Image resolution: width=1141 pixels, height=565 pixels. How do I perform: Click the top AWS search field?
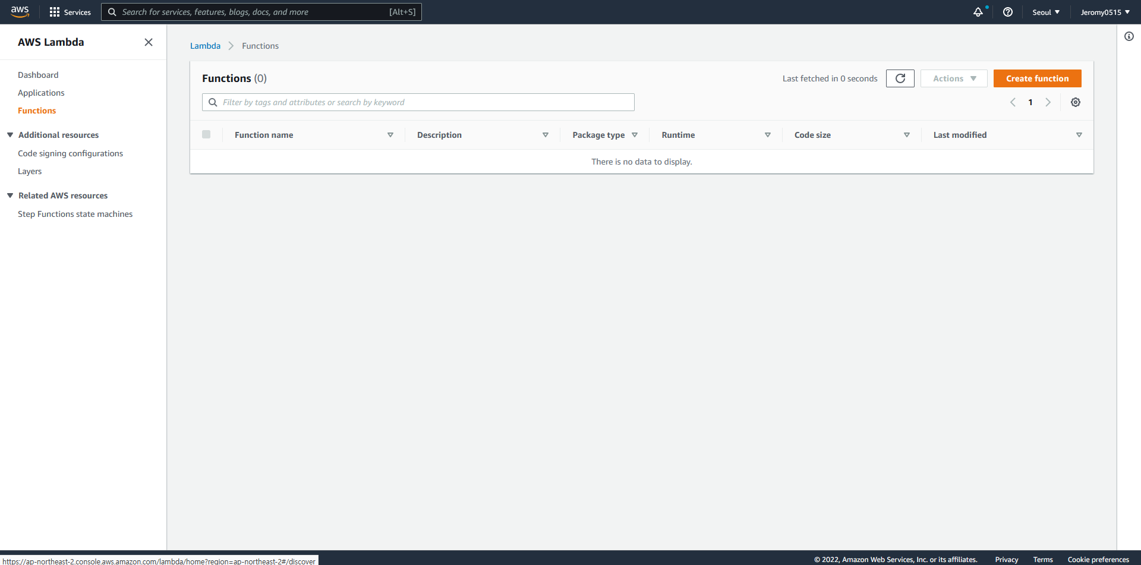(x=261, y=12)
